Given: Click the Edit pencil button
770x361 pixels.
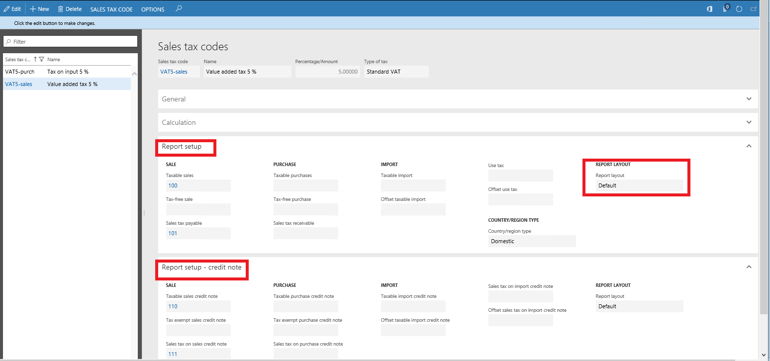Looking at the screenshot, I should click(12, 9).
